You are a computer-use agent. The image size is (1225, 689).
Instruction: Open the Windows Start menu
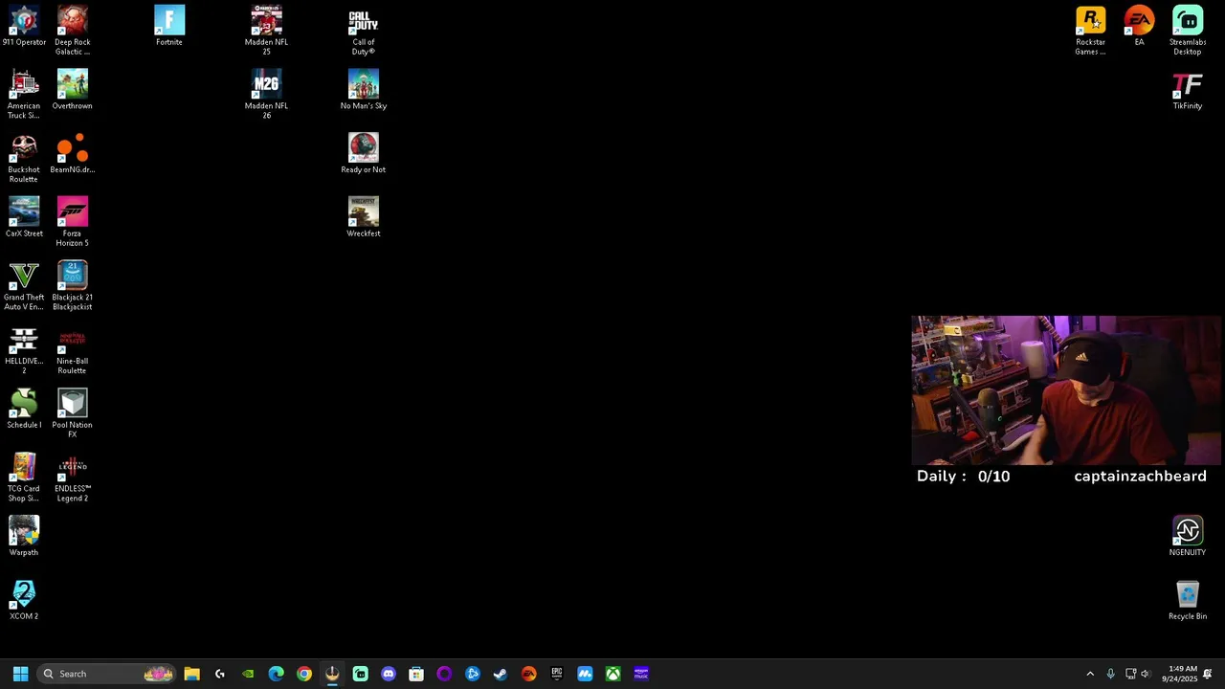(20, 674)
